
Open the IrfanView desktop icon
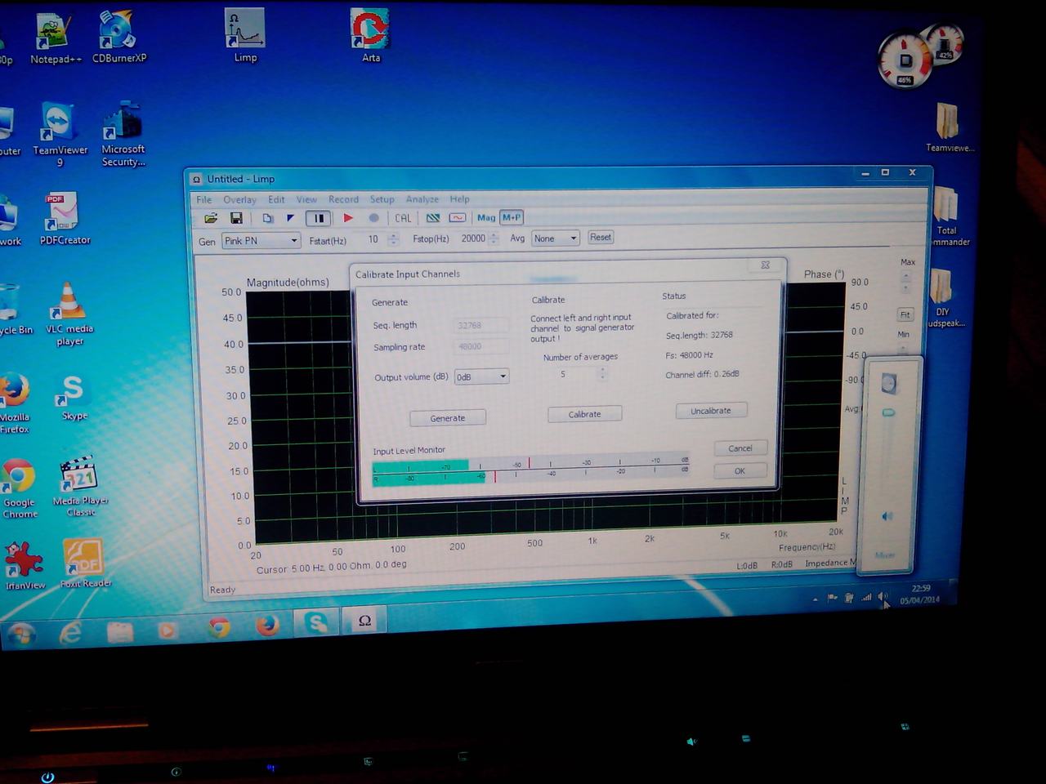tap(25, 565)
